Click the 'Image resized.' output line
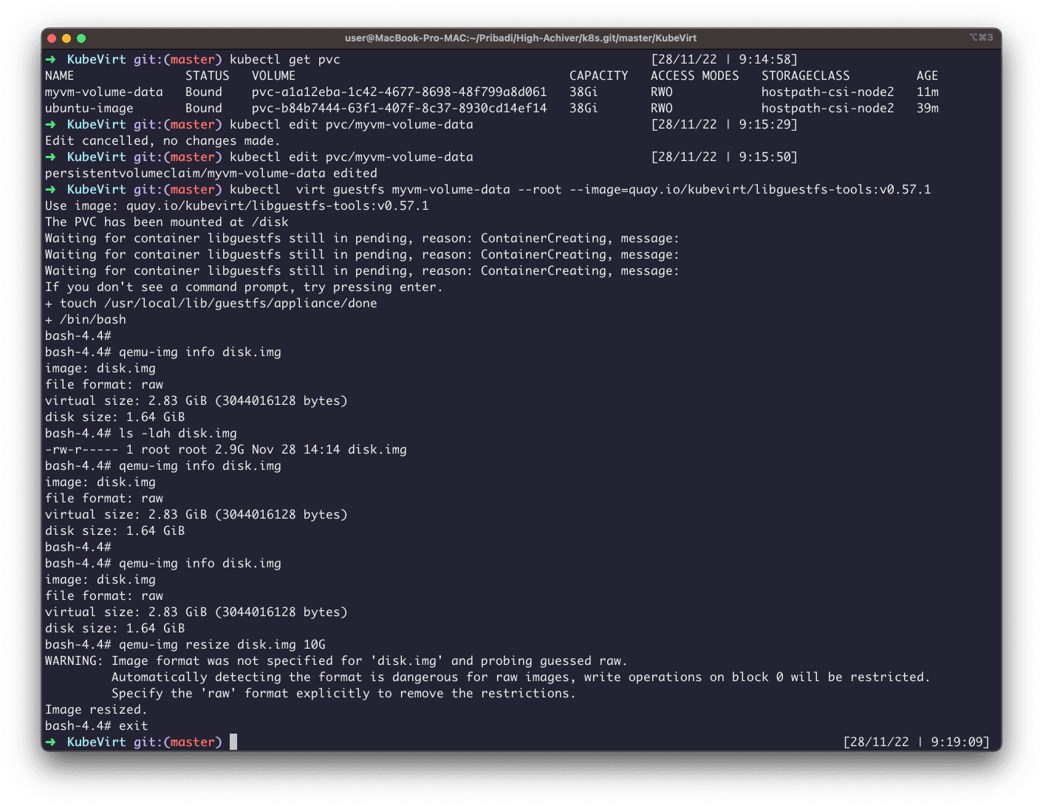 tap(96, 710)
